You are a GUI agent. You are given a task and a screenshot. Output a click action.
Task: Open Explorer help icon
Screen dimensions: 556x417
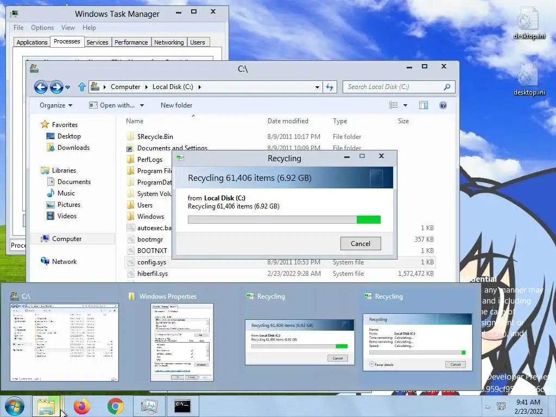coord(443,105)
